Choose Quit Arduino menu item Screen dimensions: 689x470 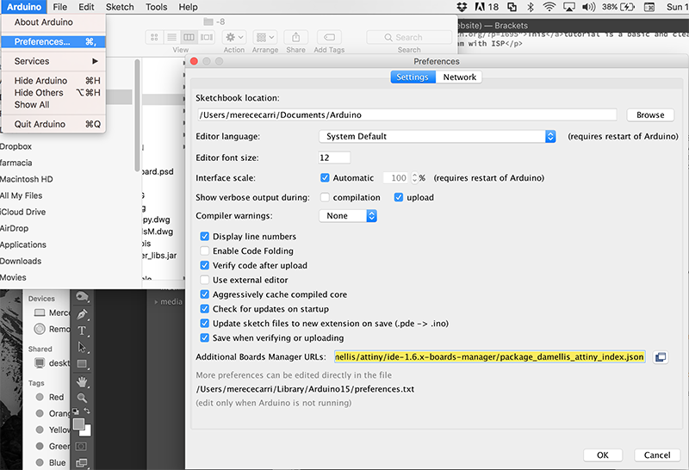53,124
